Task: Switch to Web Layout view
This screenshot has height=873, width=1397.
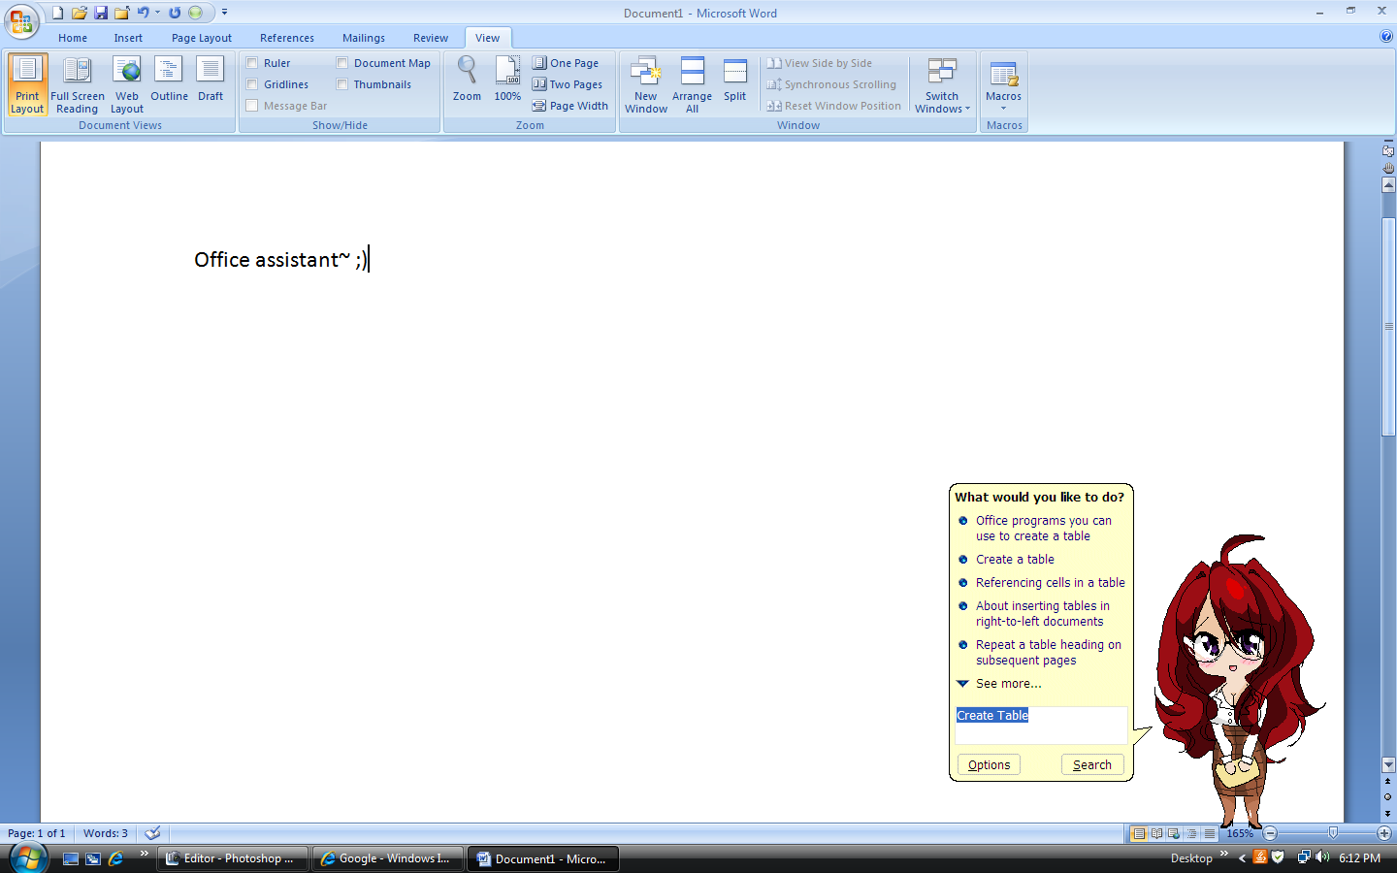Action: point(127,85)
